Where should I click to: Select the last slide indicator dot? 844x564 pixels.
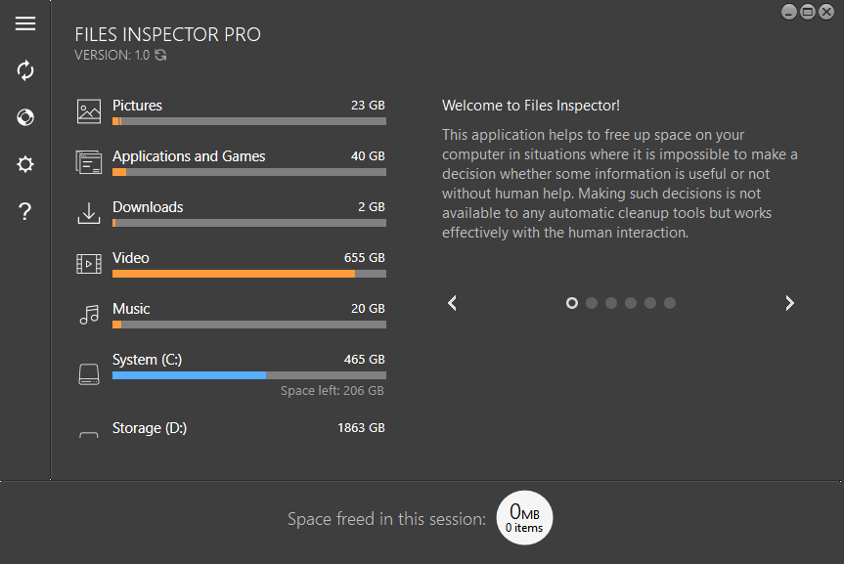[670, 303]
